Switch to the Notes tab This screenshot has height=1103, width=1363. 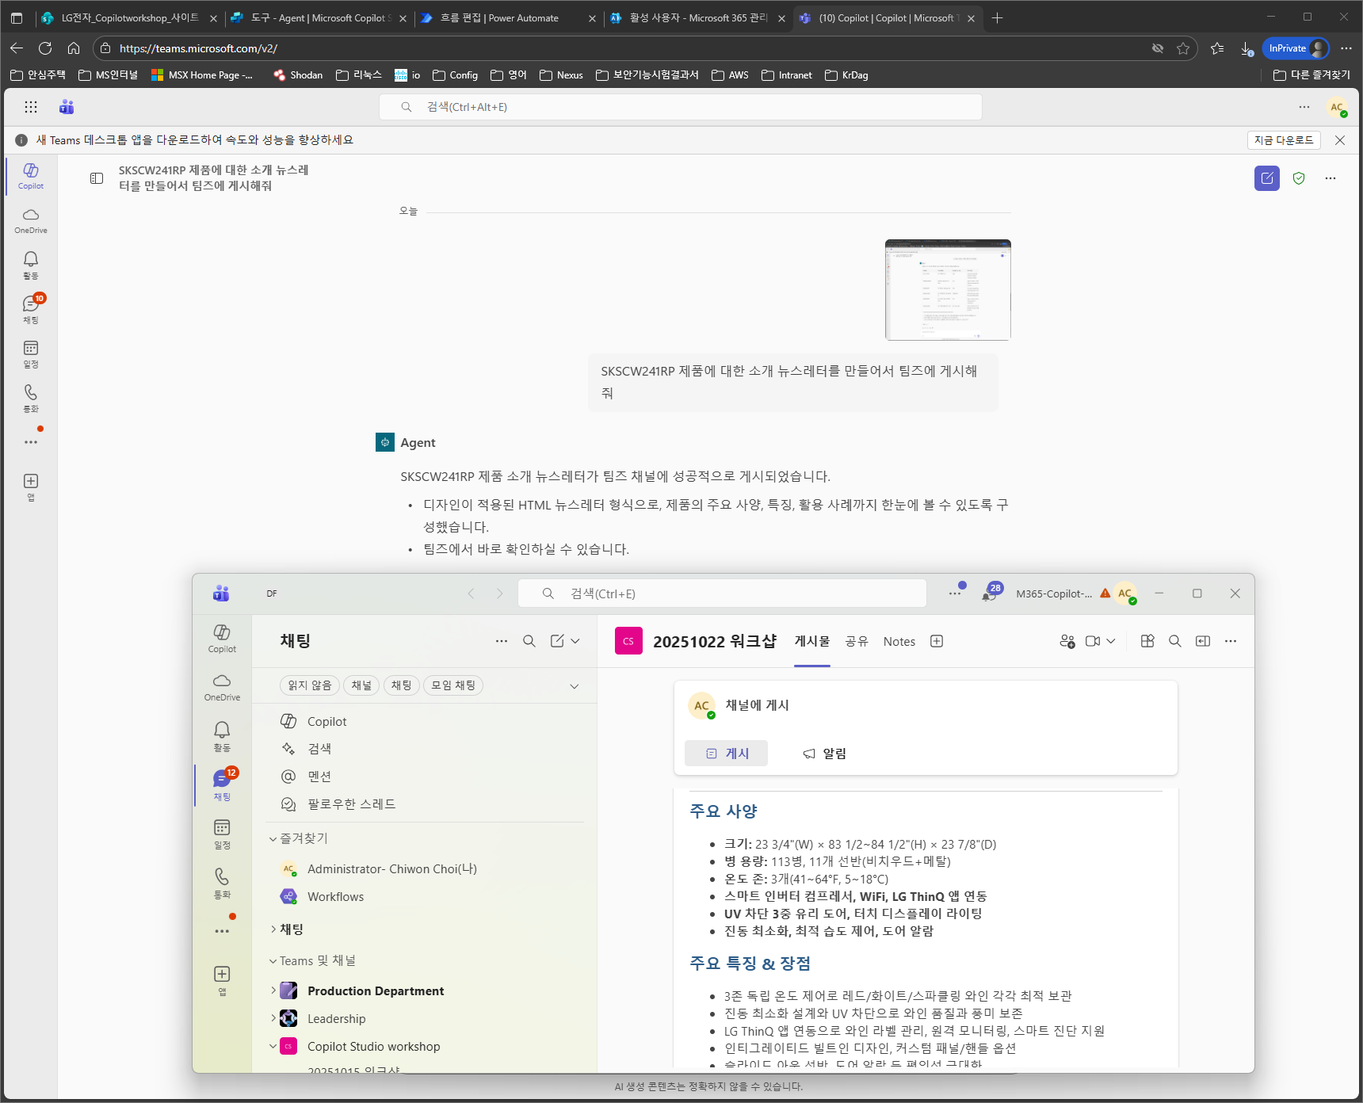click(x=899, y=641)
